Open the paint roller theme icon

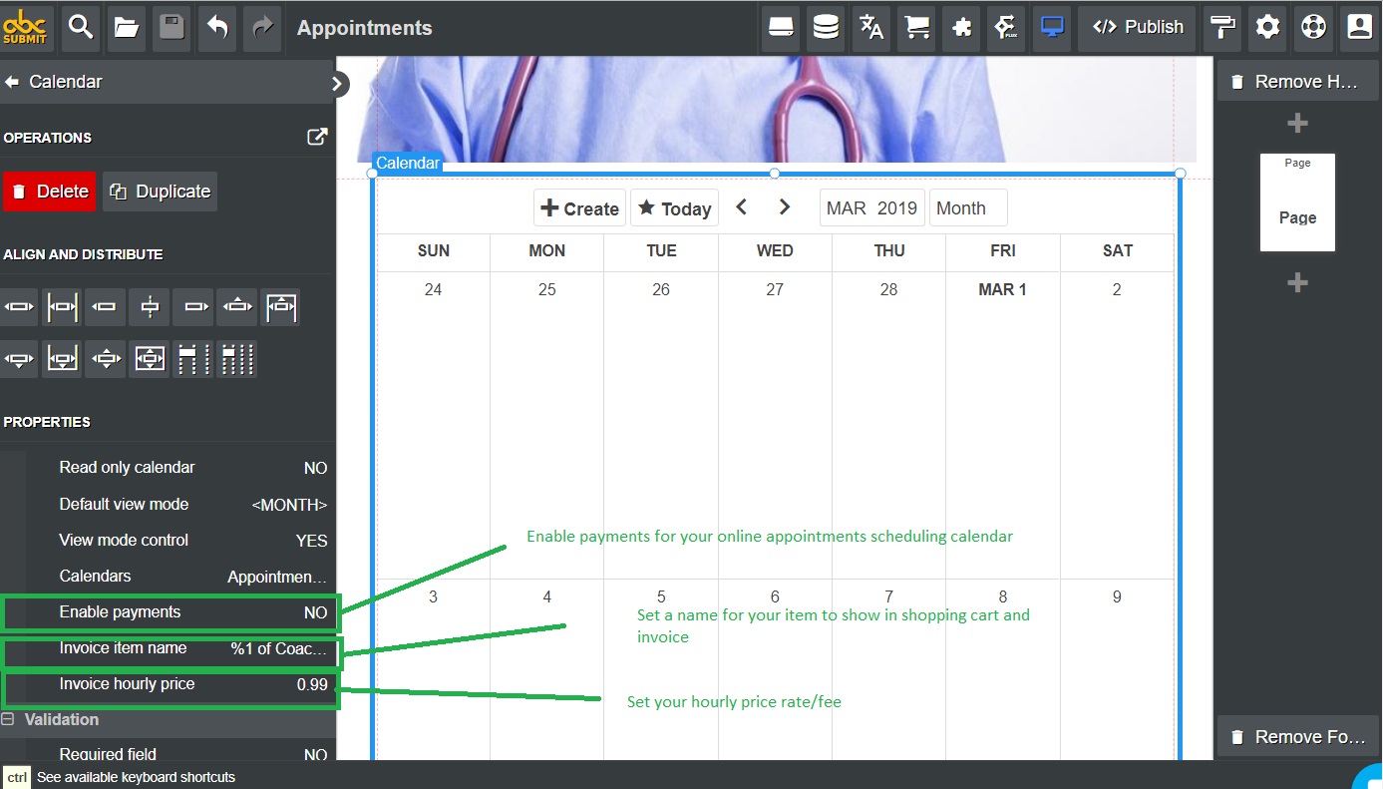tap(1220, 27)
